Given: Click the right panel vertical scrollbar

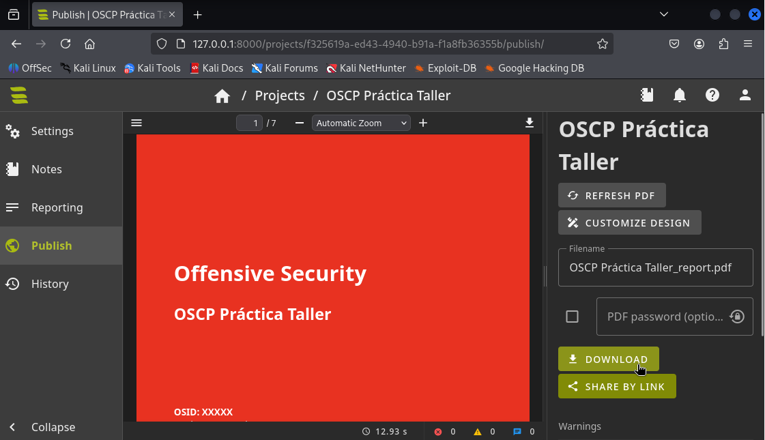Looking at the screenshot, I should tap(762, 224).
